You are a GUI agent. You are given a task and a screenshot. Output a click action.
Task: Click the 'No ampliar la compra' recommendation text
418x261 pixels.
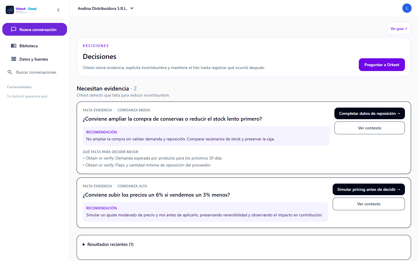click(180, 139)
